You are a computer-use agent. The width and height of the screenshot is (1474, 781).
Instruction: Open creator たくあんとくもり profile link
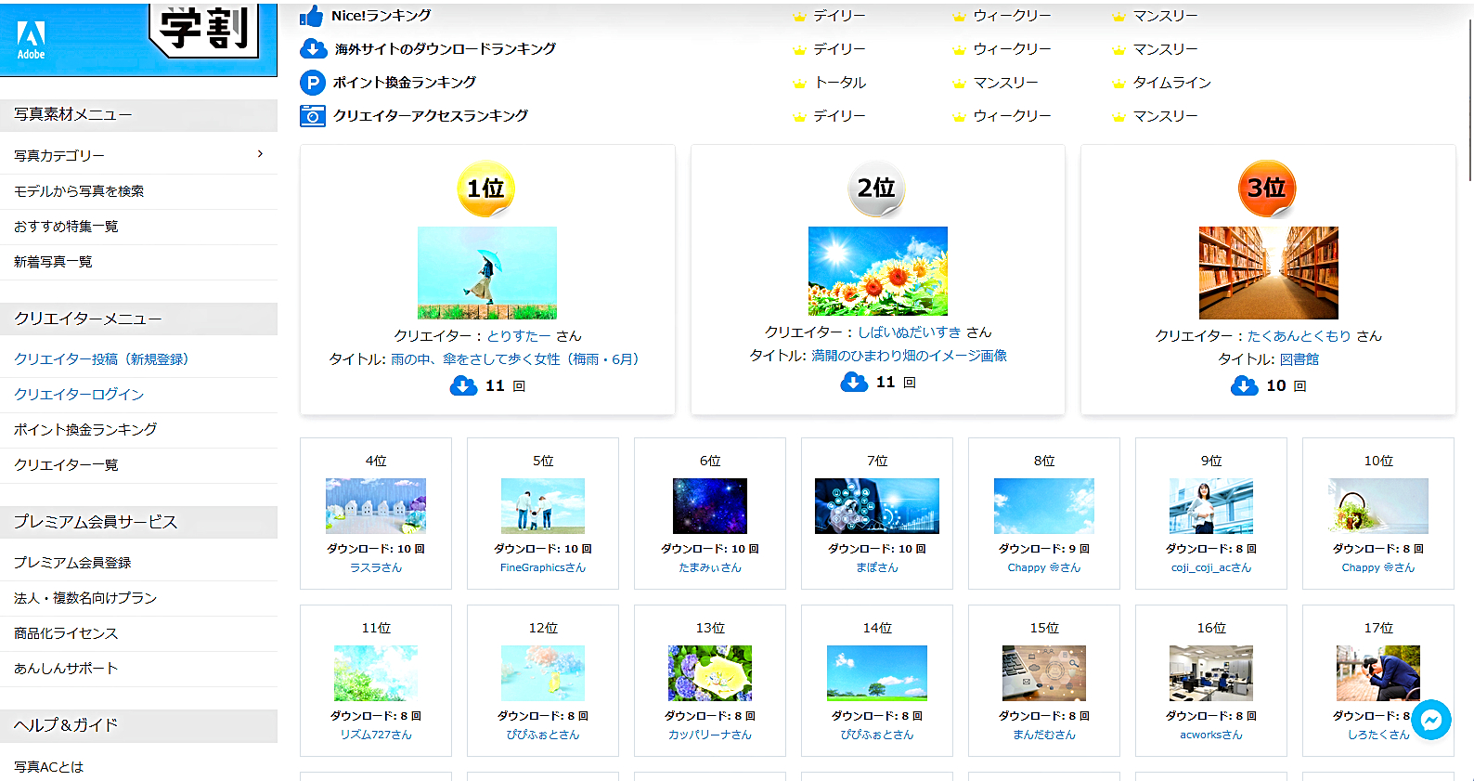(x=1299, y=336)
